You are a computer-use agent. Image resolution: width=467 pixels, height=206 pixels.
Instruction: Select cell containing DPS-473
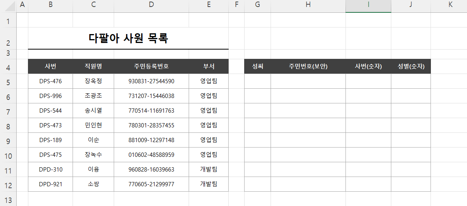50,125
